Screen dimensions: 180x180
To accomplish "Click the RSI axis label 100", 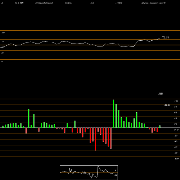I will click(3, 33).
